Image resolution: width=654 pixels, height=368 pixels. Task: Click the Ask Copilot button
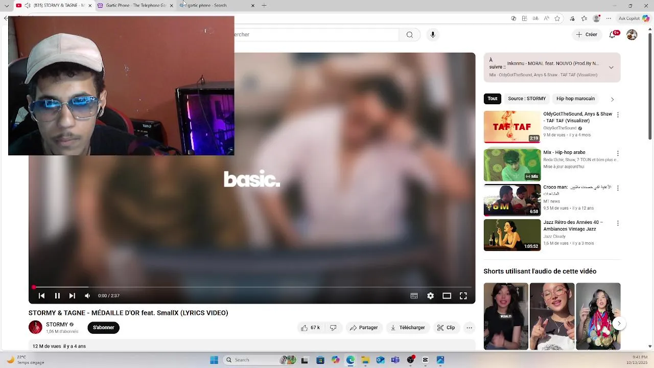click(634, 18)
